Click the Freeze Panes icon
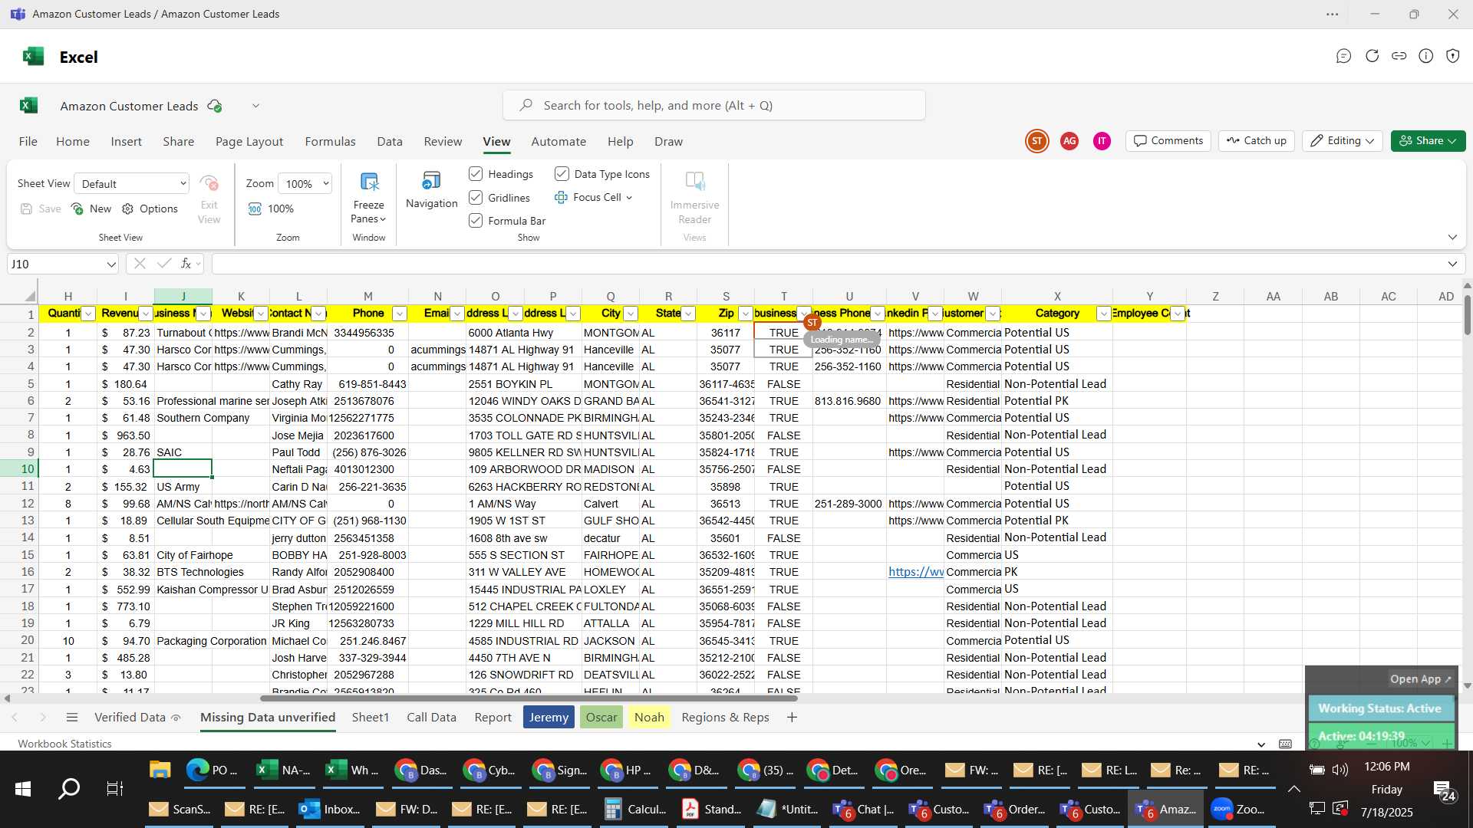Screen dimensions: 1473x828 coord(369,182)
